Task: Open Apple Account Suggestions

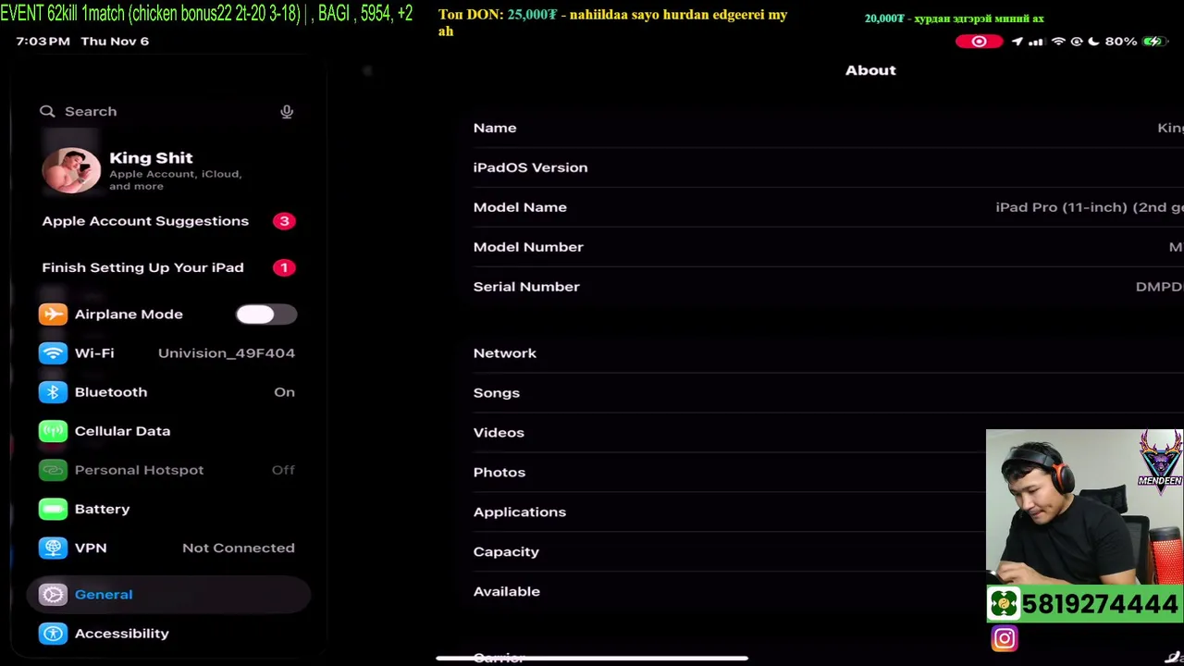Action: pyautogui.click(x=168, y=221)
